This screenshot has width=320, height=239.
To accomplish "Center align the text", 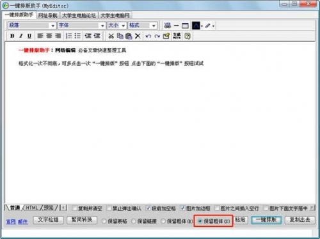I will (49, 36).
